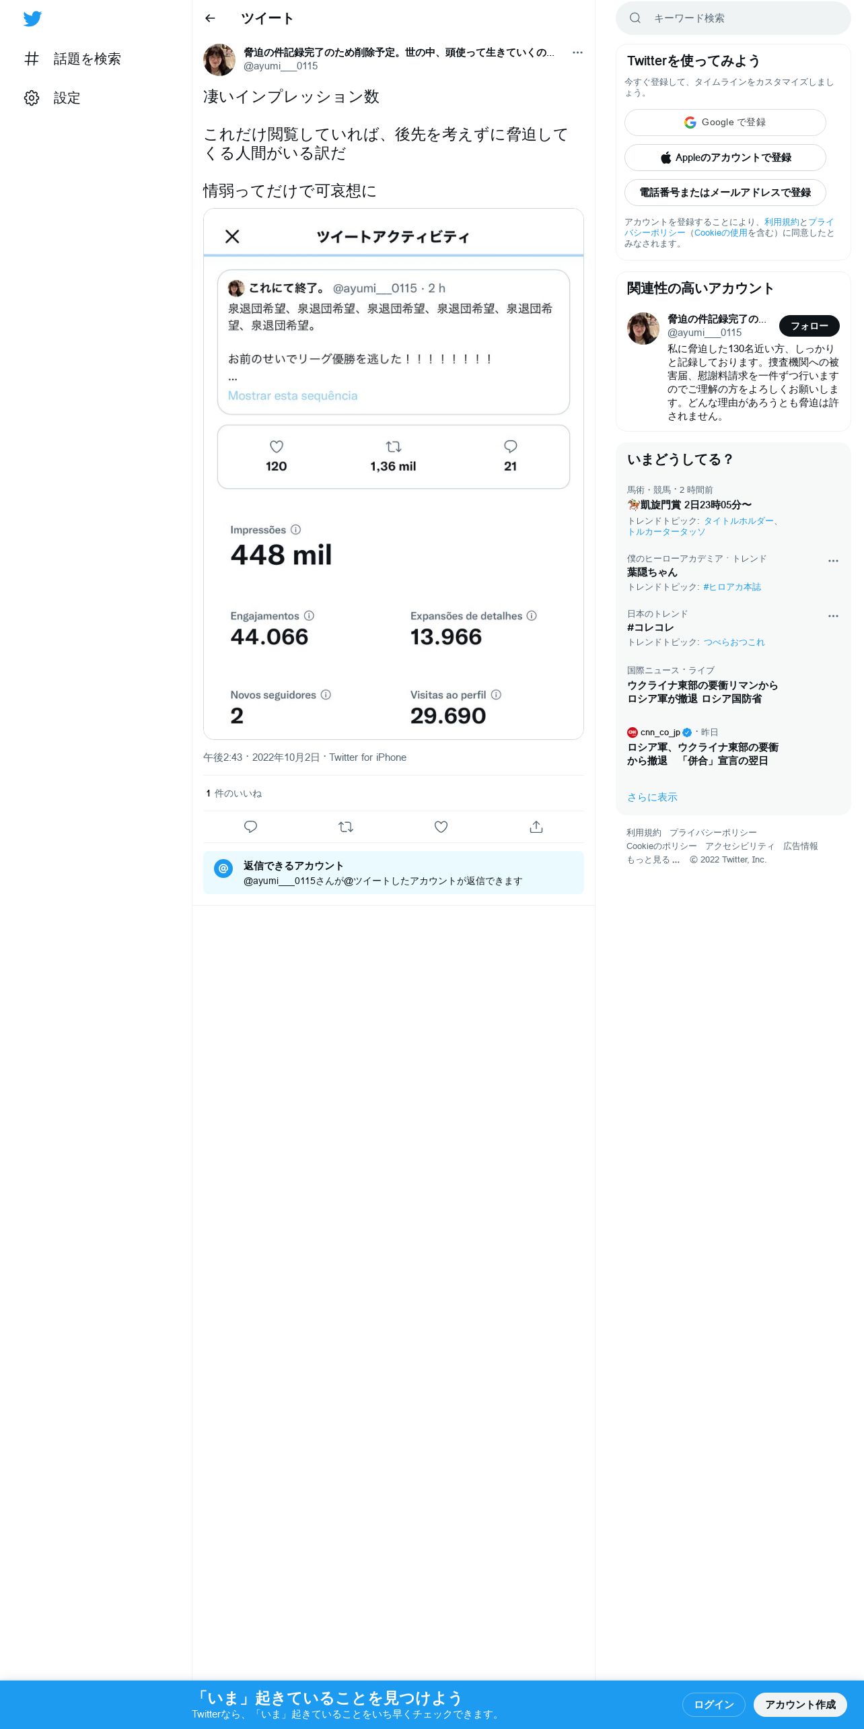
Task: Open the related account avatar
Action: pyautogui.click(x=643, y=329)
